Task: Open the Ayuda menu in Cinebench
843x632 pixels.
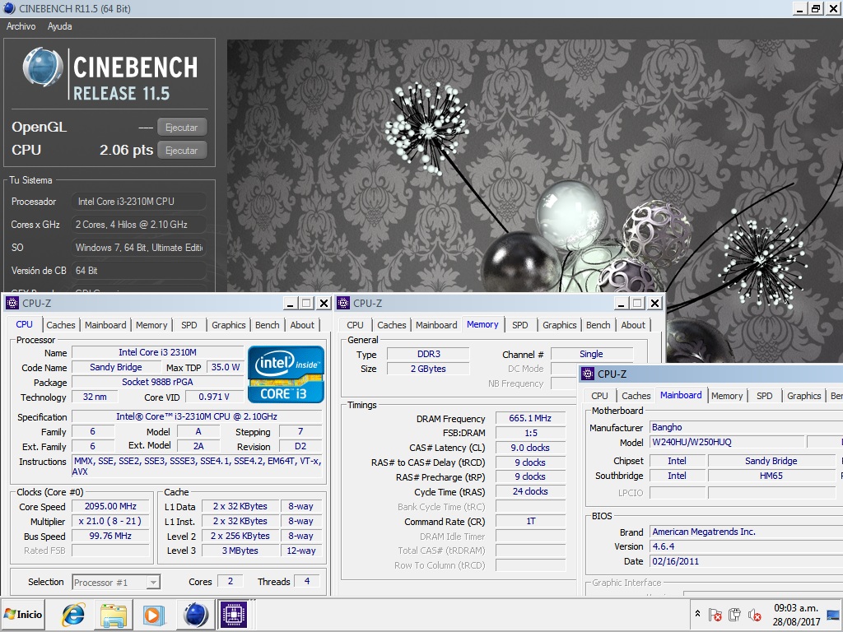Action: click(59, 26)
